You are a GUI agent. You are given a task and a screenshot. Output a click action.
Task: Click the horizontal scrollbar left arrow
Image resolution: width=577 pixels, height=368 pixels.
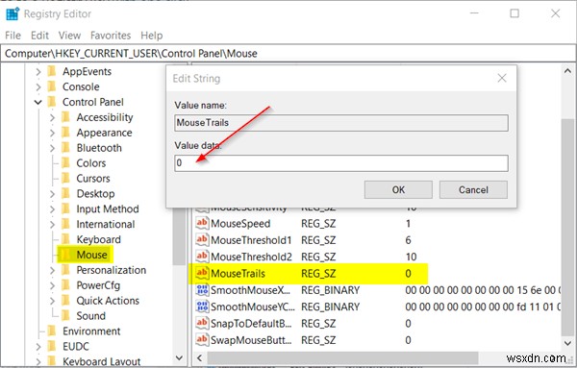200,357
